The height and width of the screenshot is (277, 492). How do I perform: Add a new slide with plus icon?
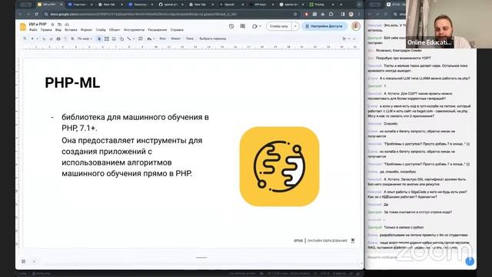point(32,38)
